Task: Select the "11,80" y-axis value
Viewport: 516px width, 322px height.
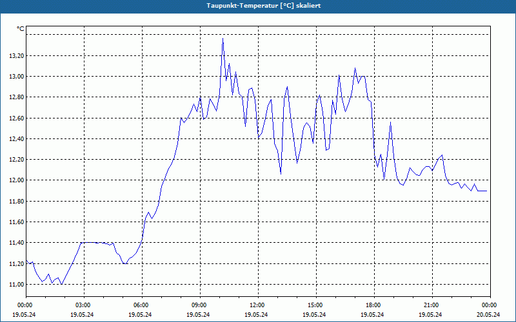Action: [x=17, y=201]
